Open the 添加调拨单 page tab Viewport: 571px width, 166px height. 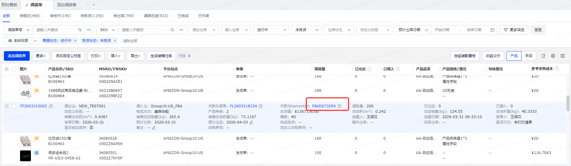tap(67, 5)
